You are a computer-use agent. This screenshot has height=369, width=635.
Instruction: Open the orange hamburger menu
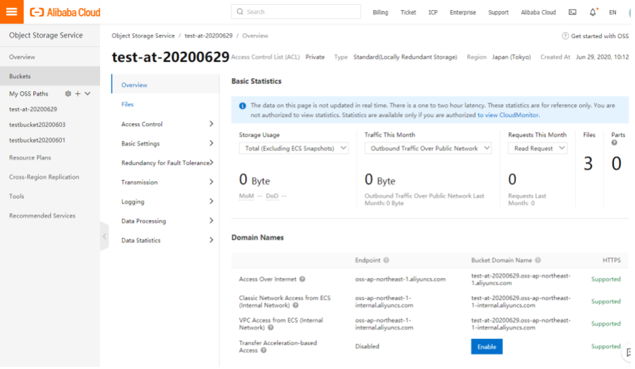point(12,12)
